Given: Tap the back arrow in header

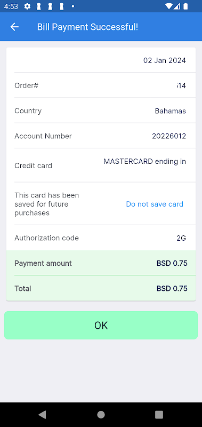Looking at the screenshot, I should click(x=14, y=27).
